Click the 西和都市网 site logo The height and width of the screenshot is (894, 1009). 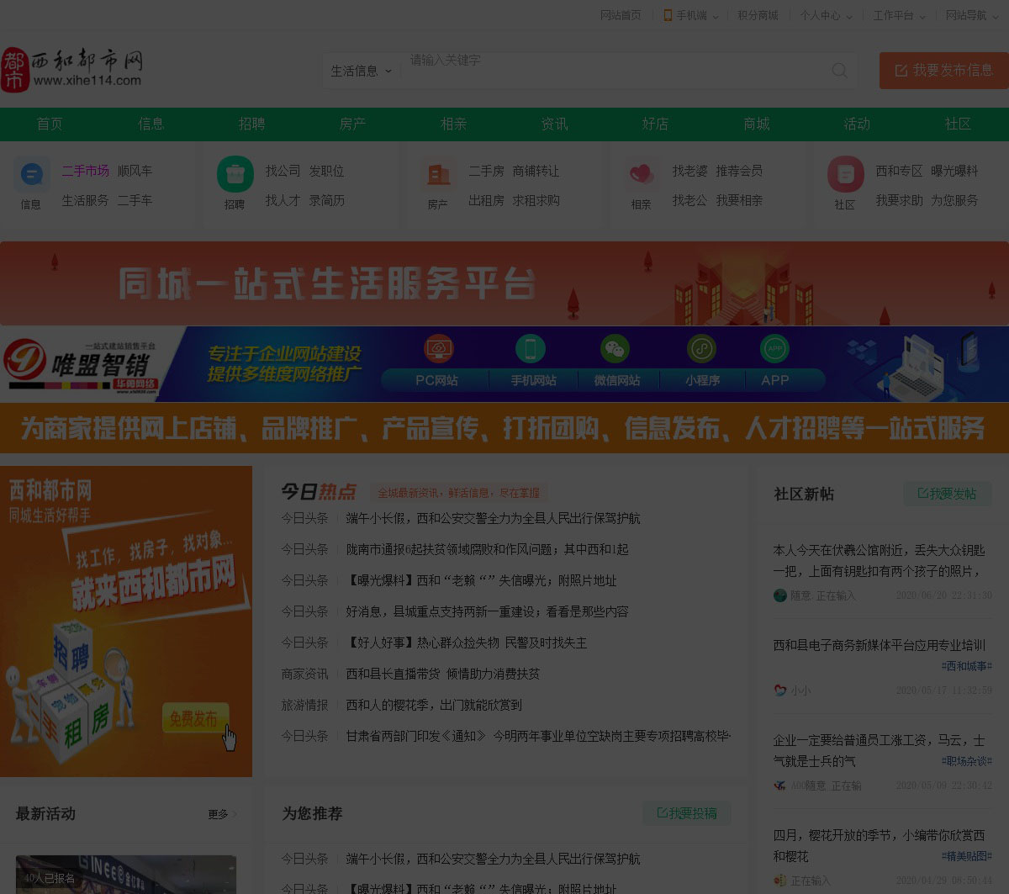pyautogui.click(x=73, y=69)
